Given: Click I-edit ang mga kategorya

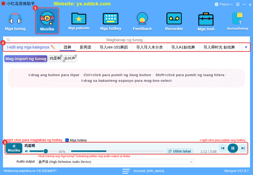Looking at the screenshot, I should click(31, 47).
